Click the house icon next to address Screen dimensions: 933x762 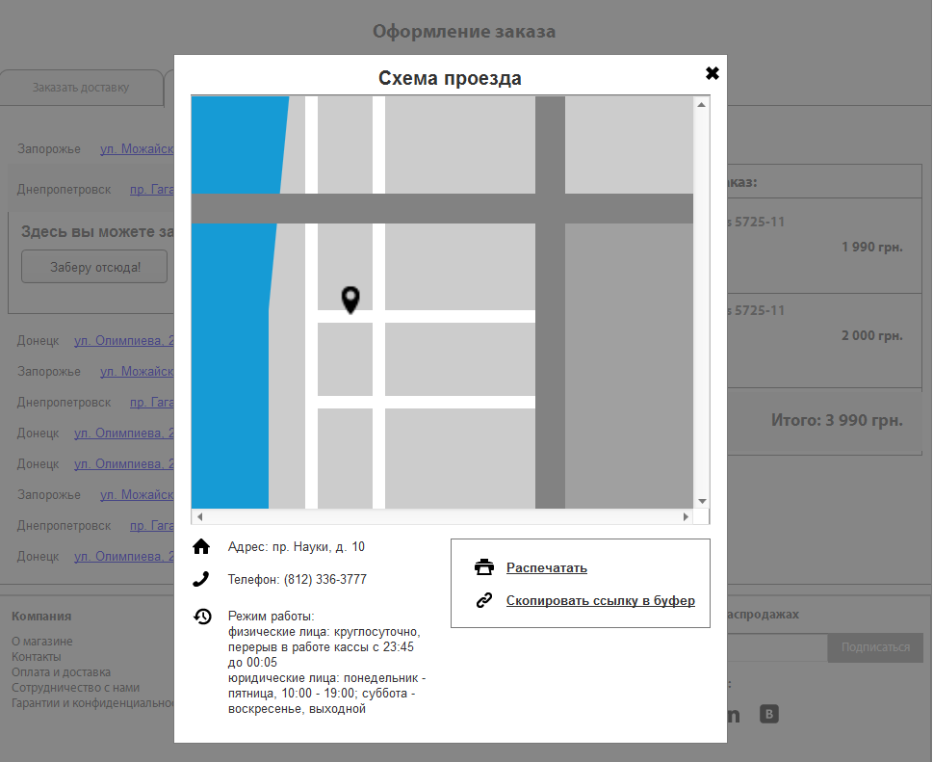201,546
